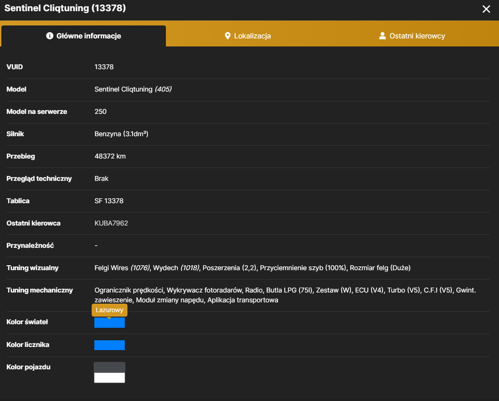Viewport: 499px width, 401px height.
Task: Click the Przynależność label
Action: tap(30, 245)
